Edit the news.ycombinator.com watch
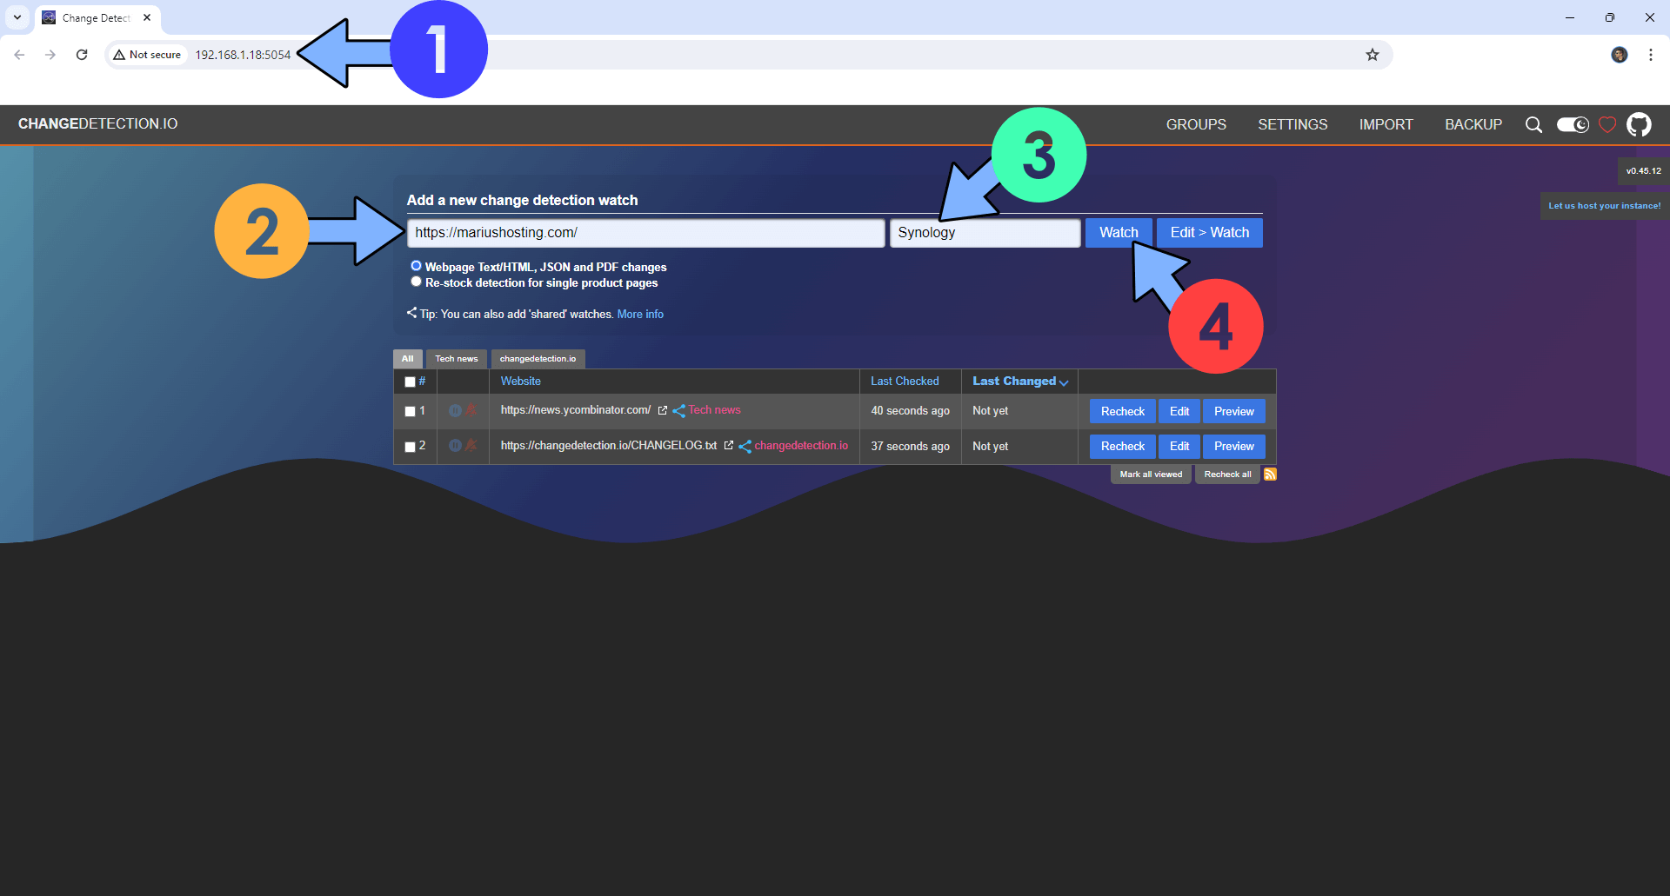Viewport: 1670px width, 896px height. pyautogui.click(x=1179, y=411)
